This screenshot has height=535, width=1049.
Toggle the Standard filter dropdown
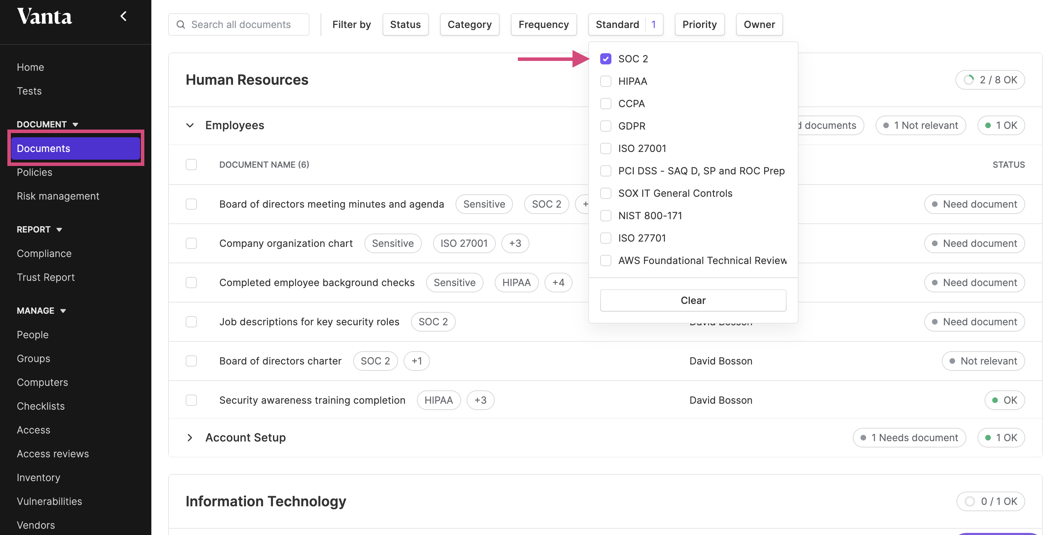[625, 25]
